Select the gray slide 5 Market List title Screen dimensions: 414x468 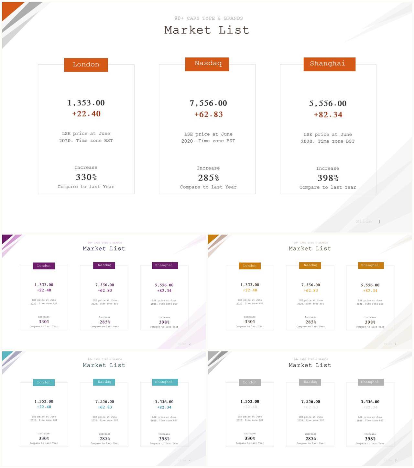310,365
